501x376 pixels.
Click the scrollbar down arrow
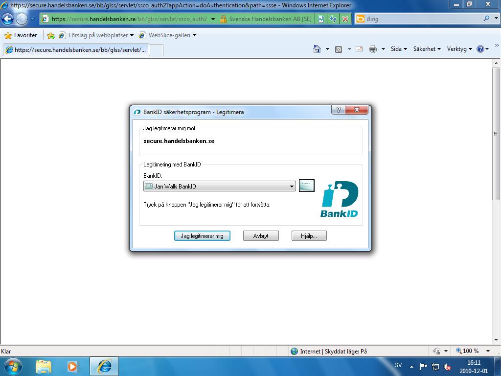pyautogui.click(x=496, y=340)
